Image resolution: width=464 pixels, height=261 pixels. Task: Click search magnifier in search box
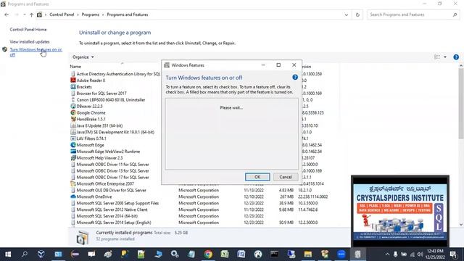tap(455, 14)
